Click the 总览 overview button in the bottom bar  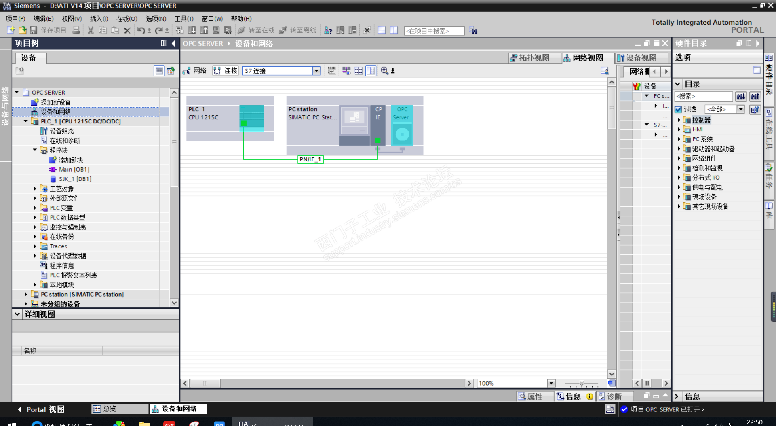(120, 409)
